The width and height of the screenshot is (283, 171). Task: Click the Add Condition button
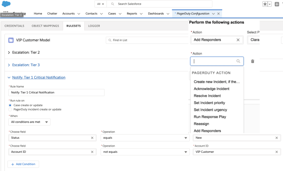tap(23, 164)
